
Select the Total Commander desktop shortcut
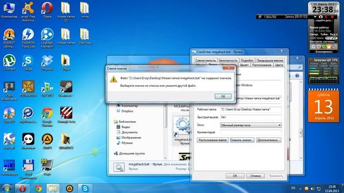[x=28, y=169]
